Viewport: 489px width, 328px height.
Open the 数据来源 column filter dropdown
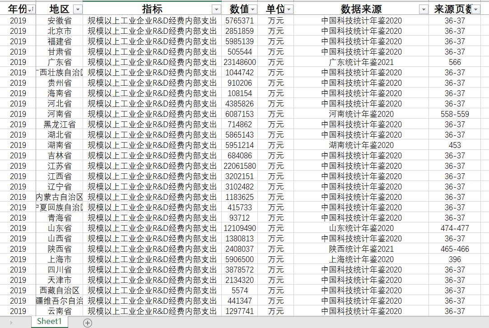click(x=424, y=9)
